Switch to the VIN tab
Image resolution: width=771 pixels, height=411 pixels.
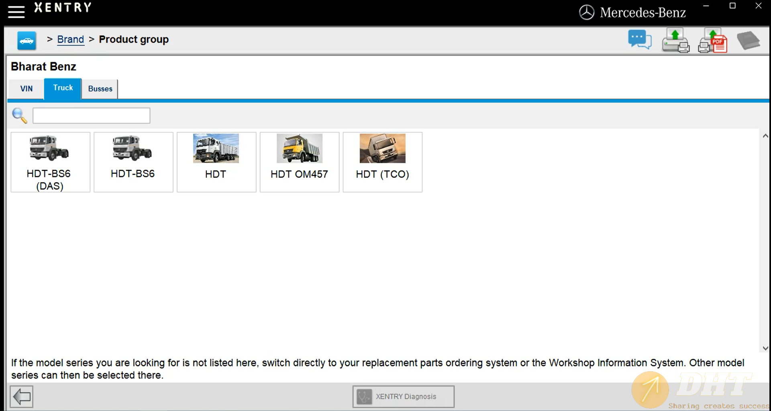[27, 89]
